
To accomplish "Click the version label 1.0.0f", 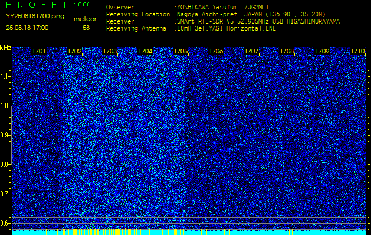I will [81, 5].
